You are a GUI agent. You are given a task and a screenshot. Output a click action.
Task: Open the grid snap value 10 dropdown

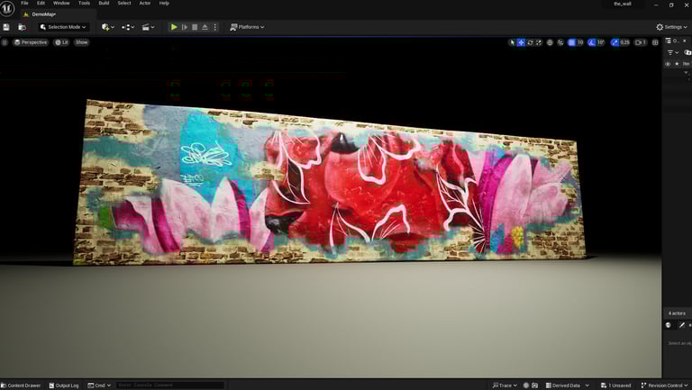tap(580, 42)
